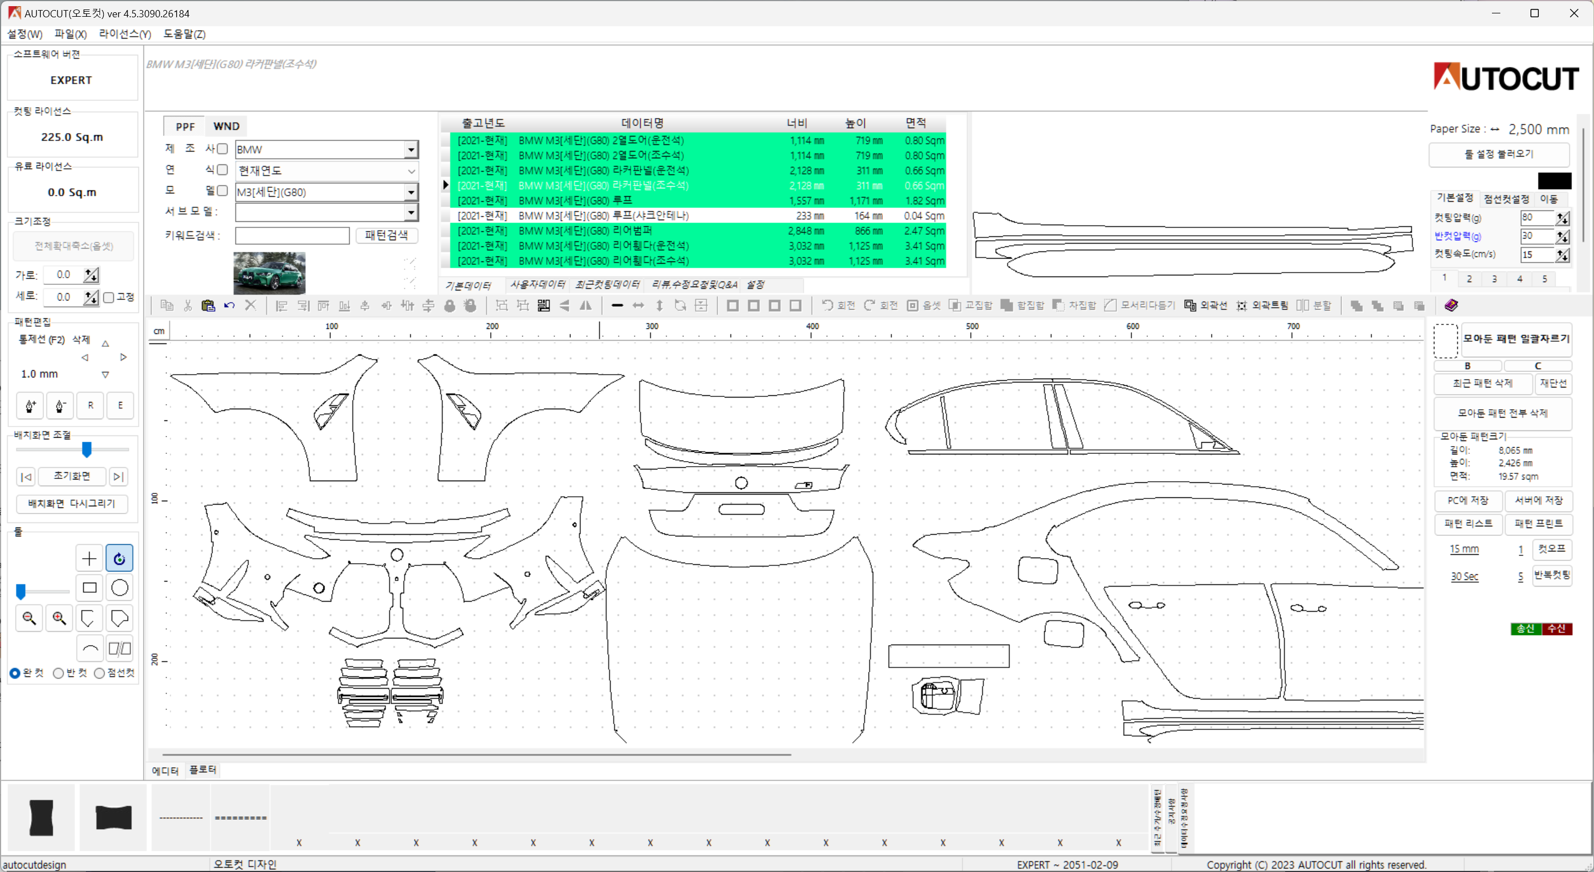Toggle the 제조사 manufacturer checkbox

click(222, 149)
